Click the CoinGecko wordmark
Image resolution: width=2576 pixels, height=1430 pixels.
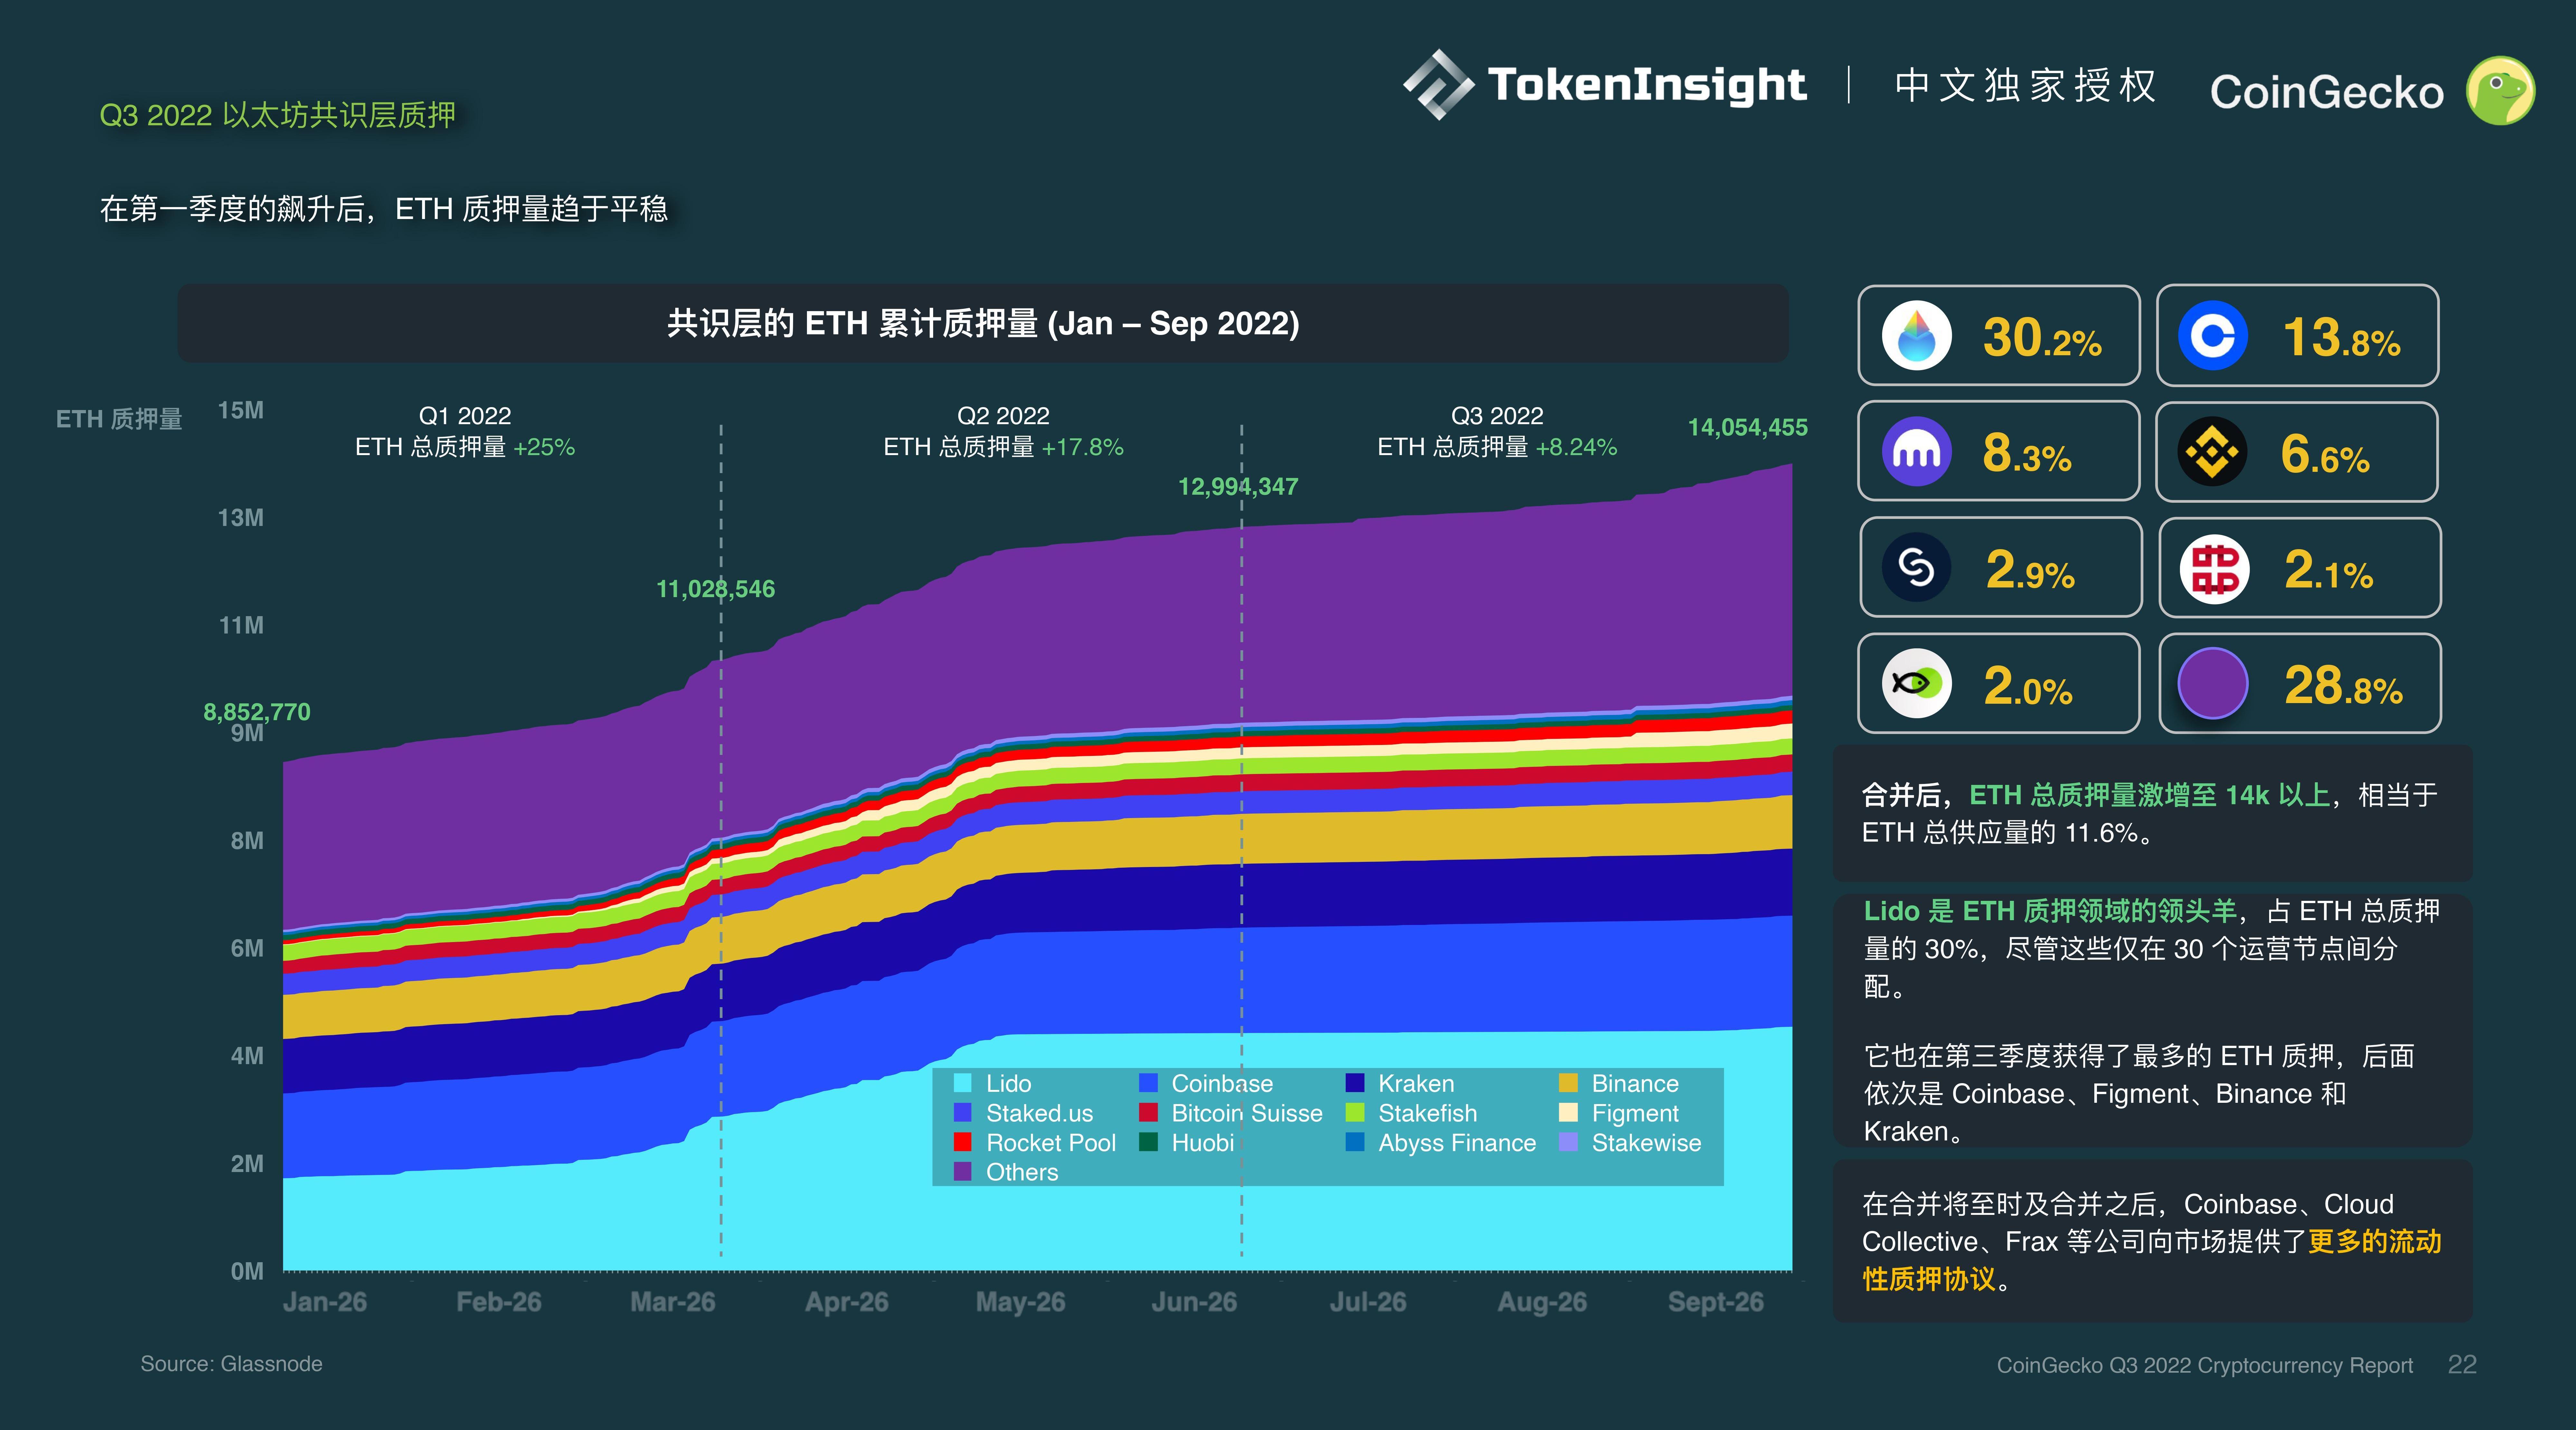click(2327, 92)
